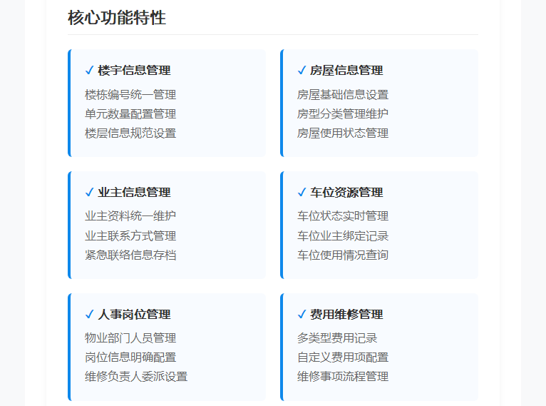Viewport: 546px width, 406px height.
Task: Select the text 房屋使用状态管理
Action: (x=343, y=133)
